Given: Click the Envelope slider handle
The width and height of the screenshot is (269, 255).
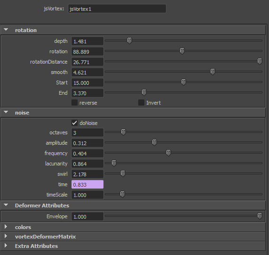Looking at the screenshot, I should 260,216.
